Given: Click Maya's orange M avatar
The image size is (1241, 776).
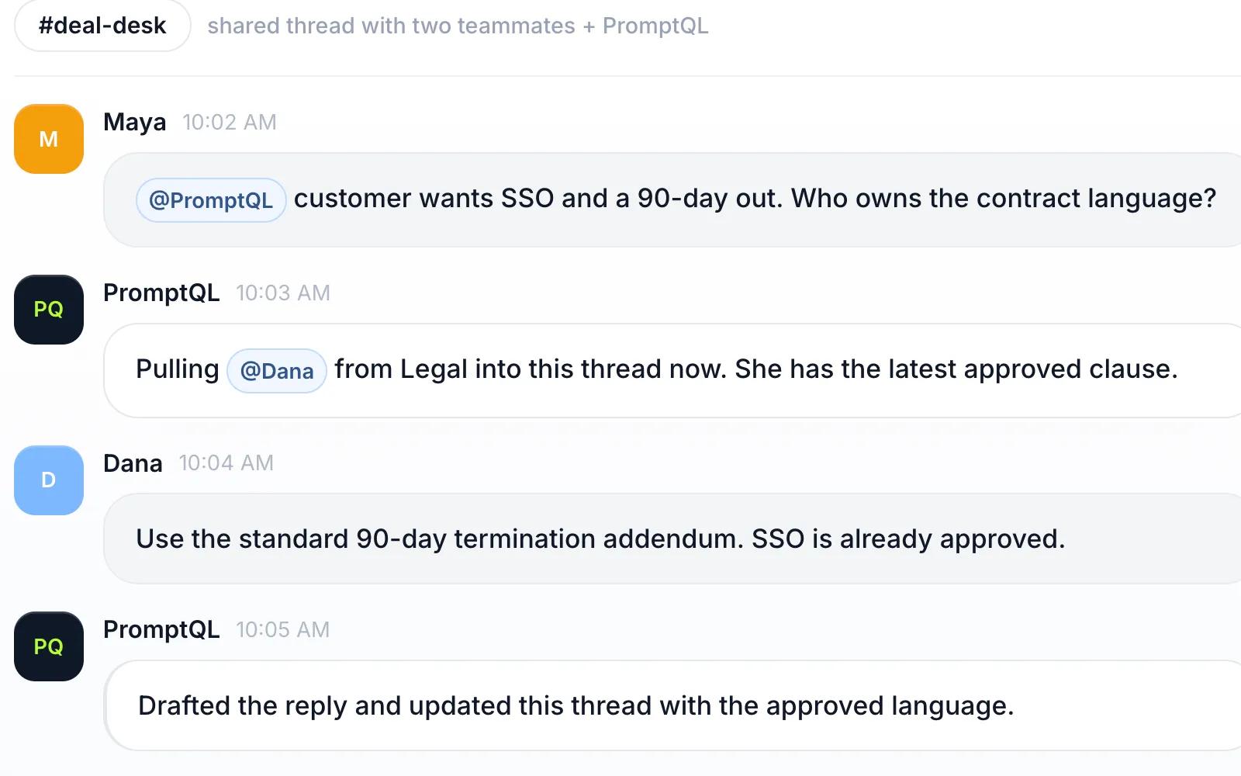Looking at the screenshot, I should pos(49,139).
